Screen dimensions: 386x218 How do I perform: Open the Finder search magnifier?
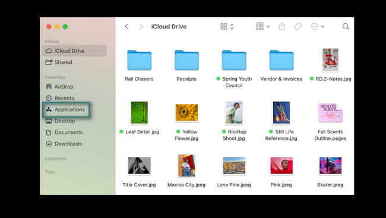click(x=346, y=27)
